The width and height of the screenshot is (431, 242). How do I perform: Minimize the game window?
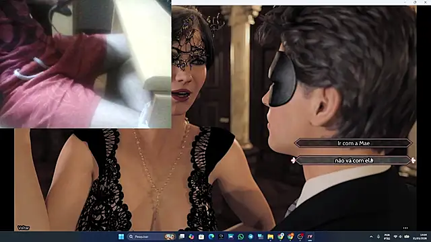(x=405, y=2)
